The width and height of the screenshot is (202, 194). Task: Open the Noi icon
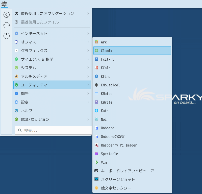pos(96,119)
